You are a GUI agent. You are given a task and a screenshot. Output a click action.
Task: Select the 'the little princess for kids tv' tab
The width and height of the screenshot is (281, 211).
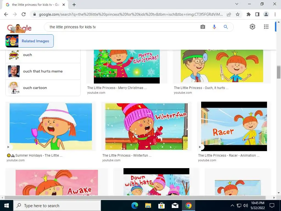click(x=35, y=5)
